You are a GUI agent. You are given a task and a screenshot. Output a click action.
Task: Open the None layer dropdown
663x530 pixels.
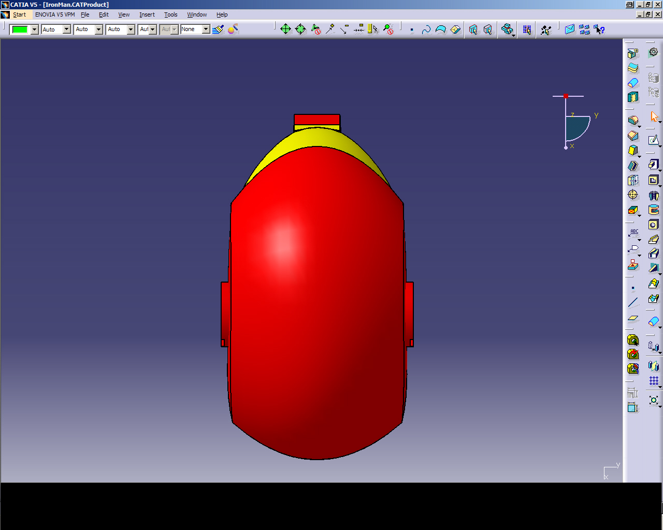[x=206, y=30]
